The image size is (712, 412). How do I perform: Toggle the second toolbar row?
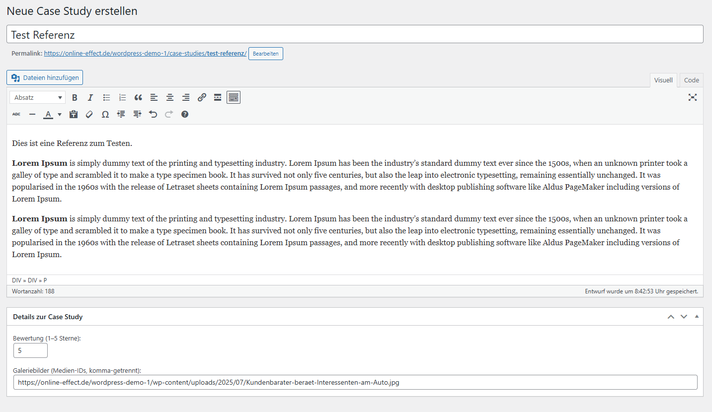[x=234, y=98]
